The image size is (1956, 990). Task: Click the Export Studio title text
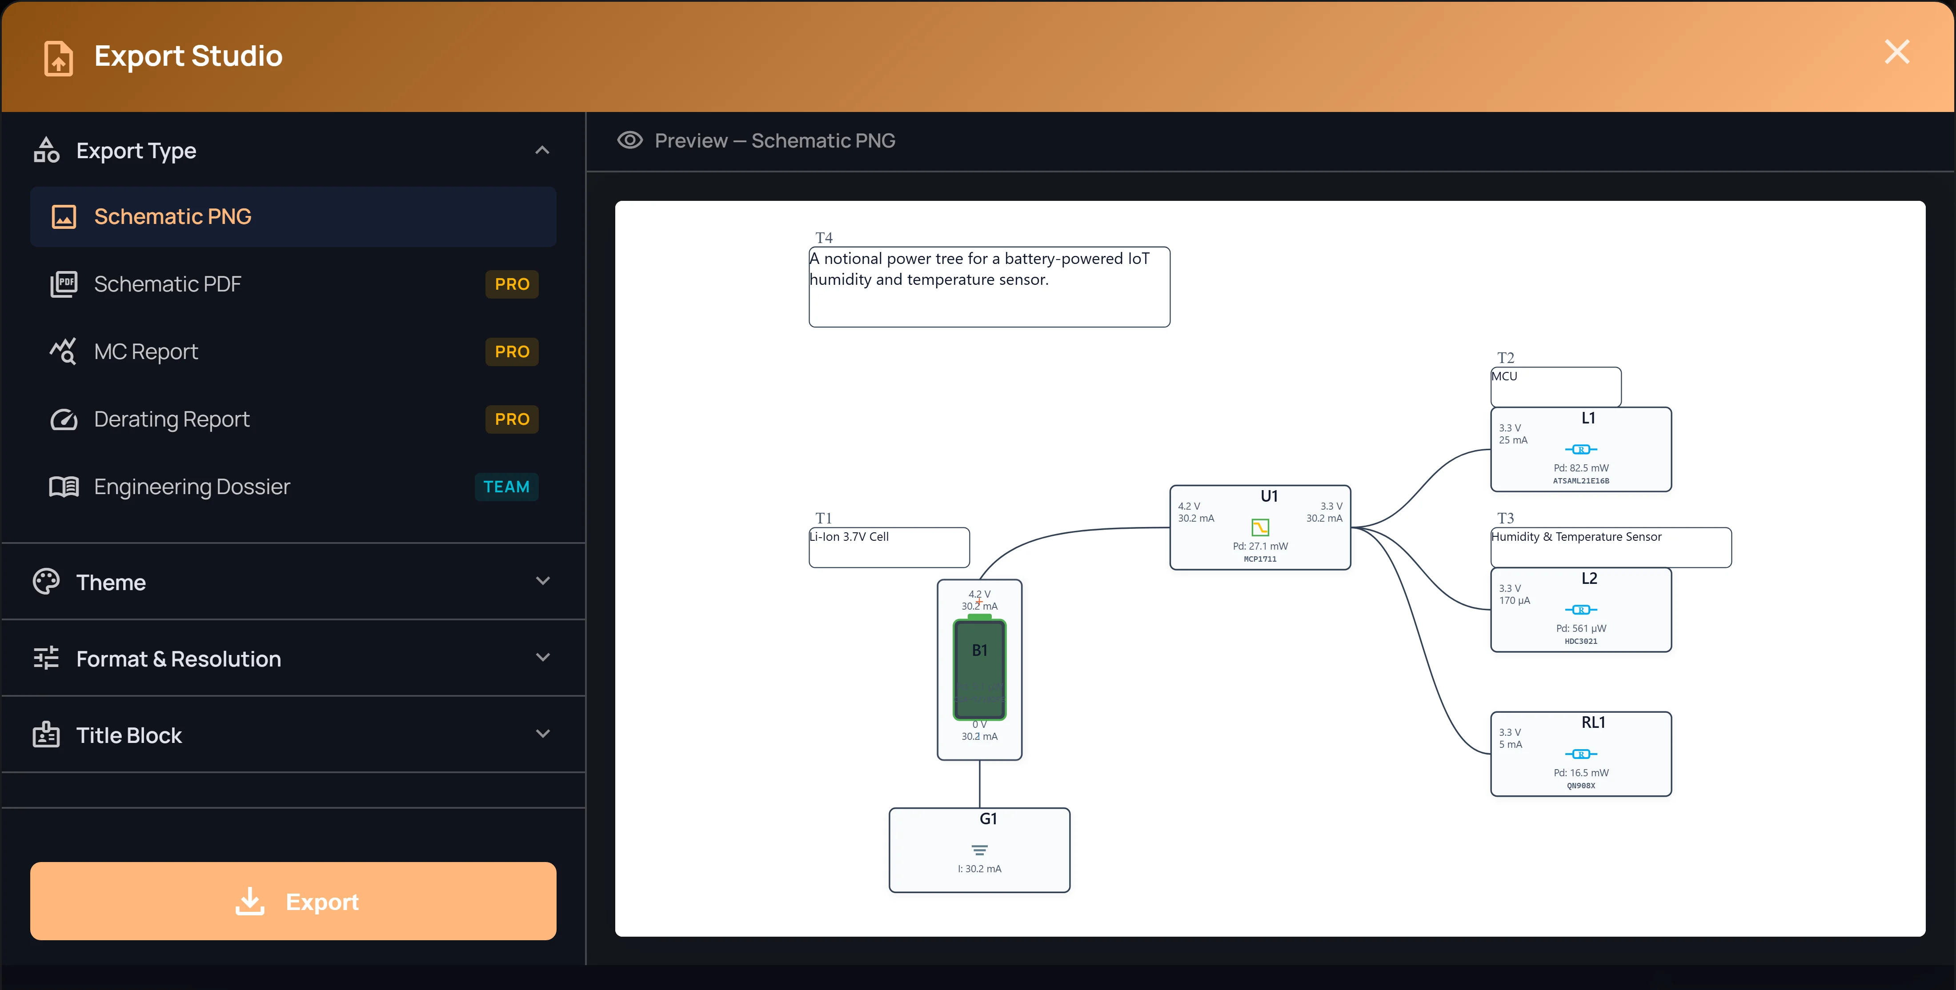[x=188, y=56]
